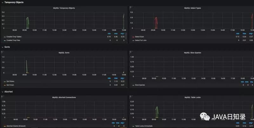
Task: Open the MySQL Aborted Connections panel title menu
Action: pyautogui.click(x=64, y=97)
